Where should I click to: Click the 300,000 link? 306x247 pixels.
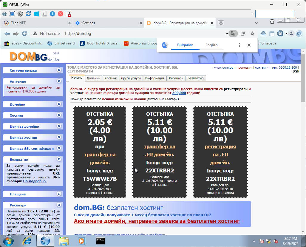click(x=179, y=93)
